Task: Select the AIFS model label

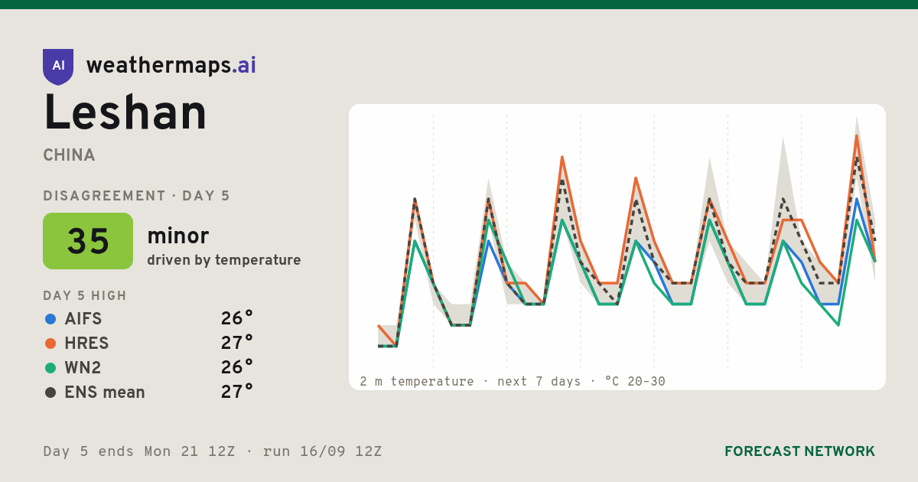Action: 83,319
